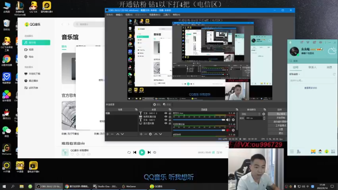
Task: Toggle visibility of the display capture source
Action: tap(166, 123)
